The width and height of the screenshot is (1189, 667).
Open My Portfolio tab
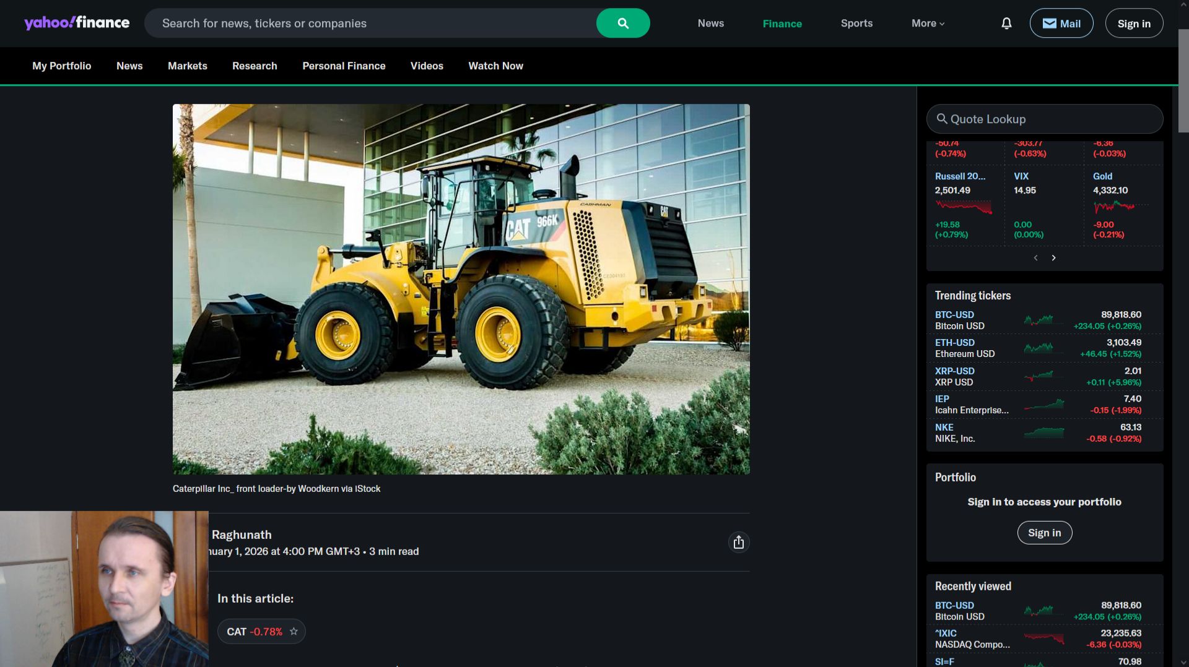(x=62, y=66)
